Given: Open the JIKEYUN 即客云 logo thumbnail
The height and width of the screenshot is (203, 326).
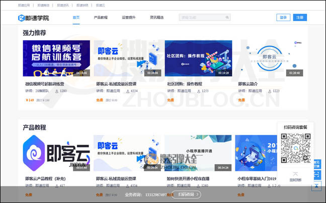Looking at the screenshot, I should point(56,153).
